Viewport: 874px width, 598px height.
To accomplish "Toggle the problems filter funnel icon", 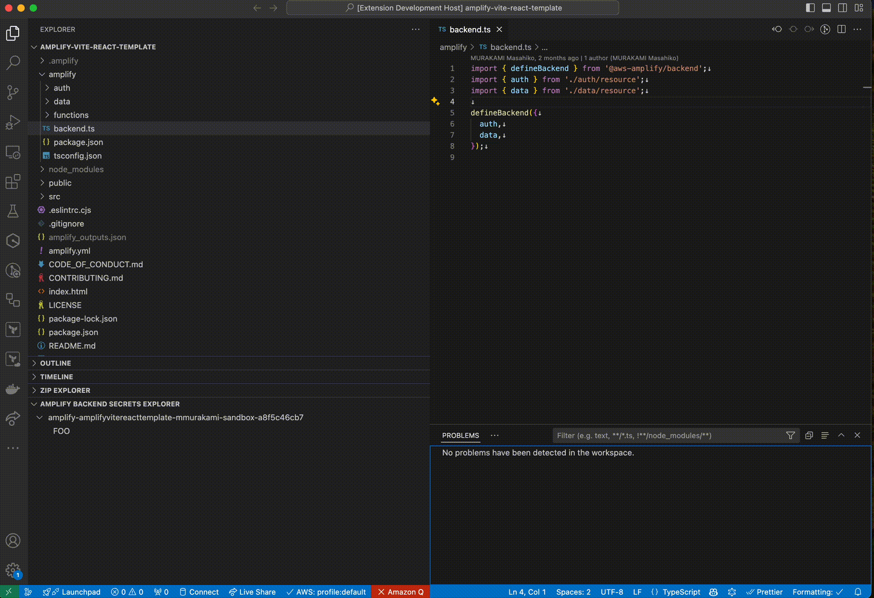I will pos(791,436).
